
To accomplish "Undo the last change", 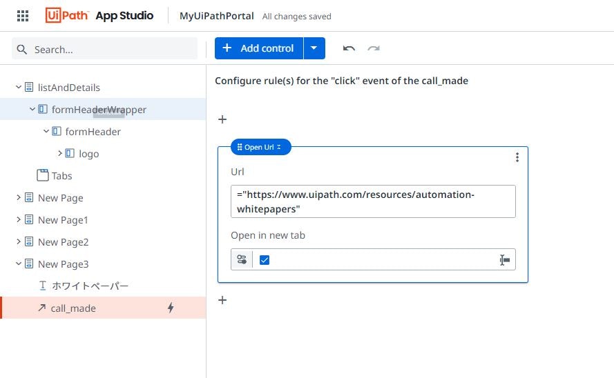I will pyautogui.click(x=349, y=48).
